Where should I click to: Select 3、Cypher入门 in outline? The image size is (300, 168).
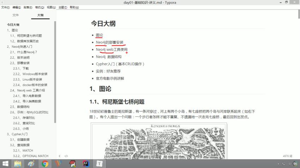(x=17, y=134)
